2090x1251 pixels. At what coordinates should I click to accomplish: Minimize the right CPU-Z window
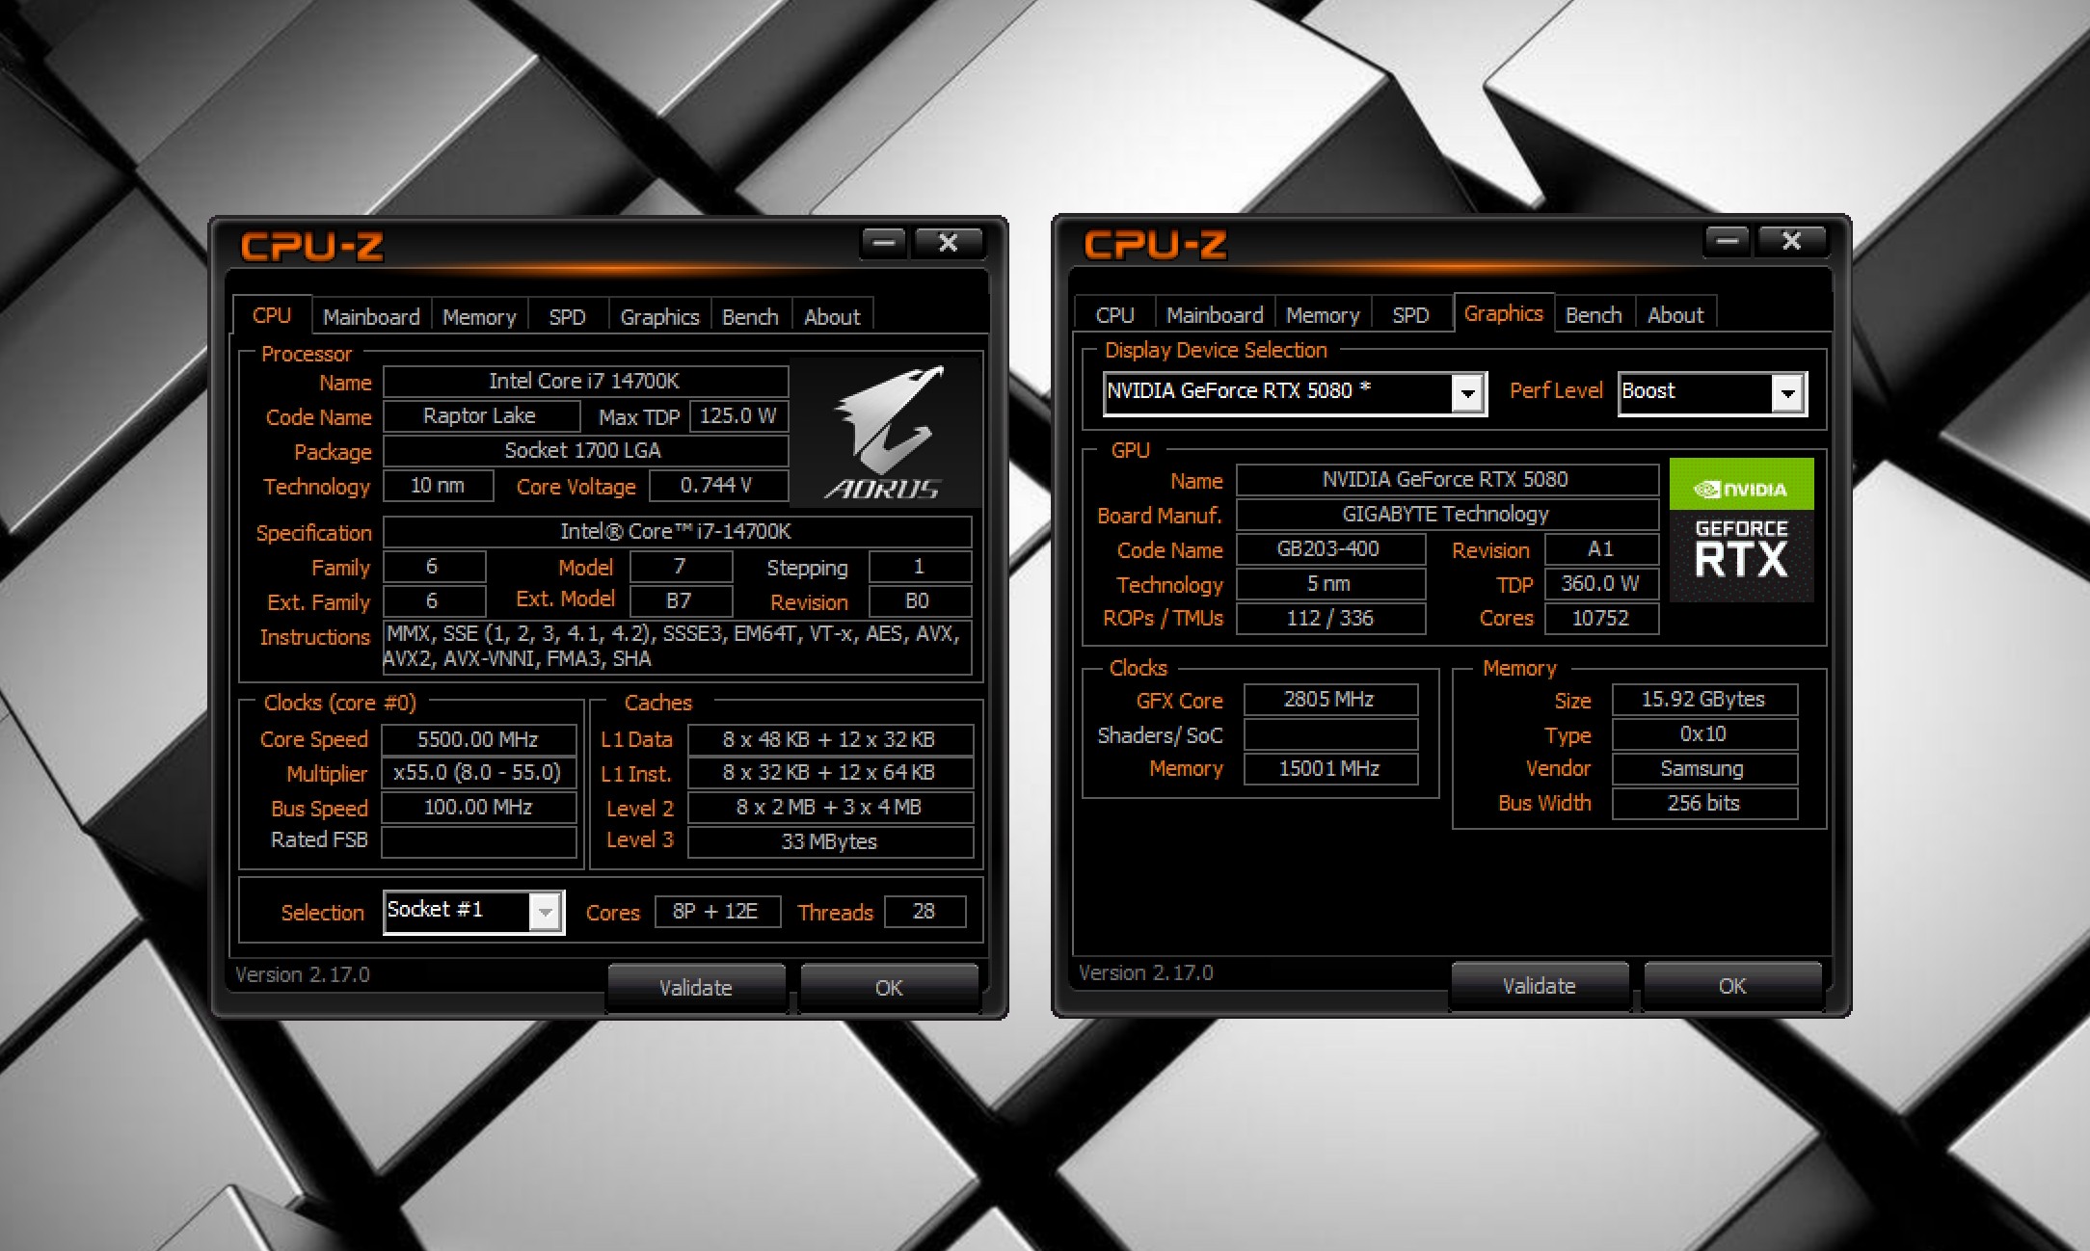1727,241
